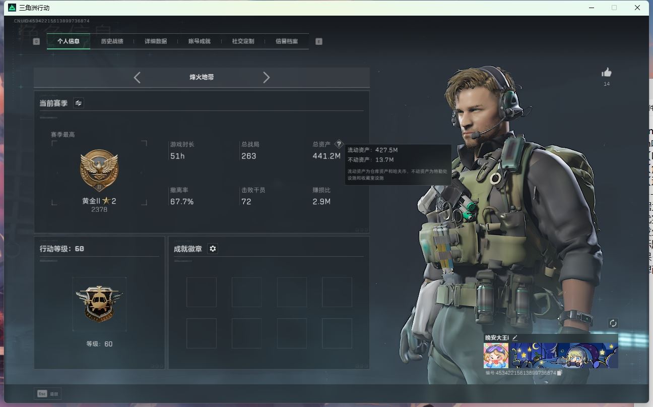Click the total assets question mark icon
Screen dimensions: 653x407
pyautogui.click(x=339, y=144)
